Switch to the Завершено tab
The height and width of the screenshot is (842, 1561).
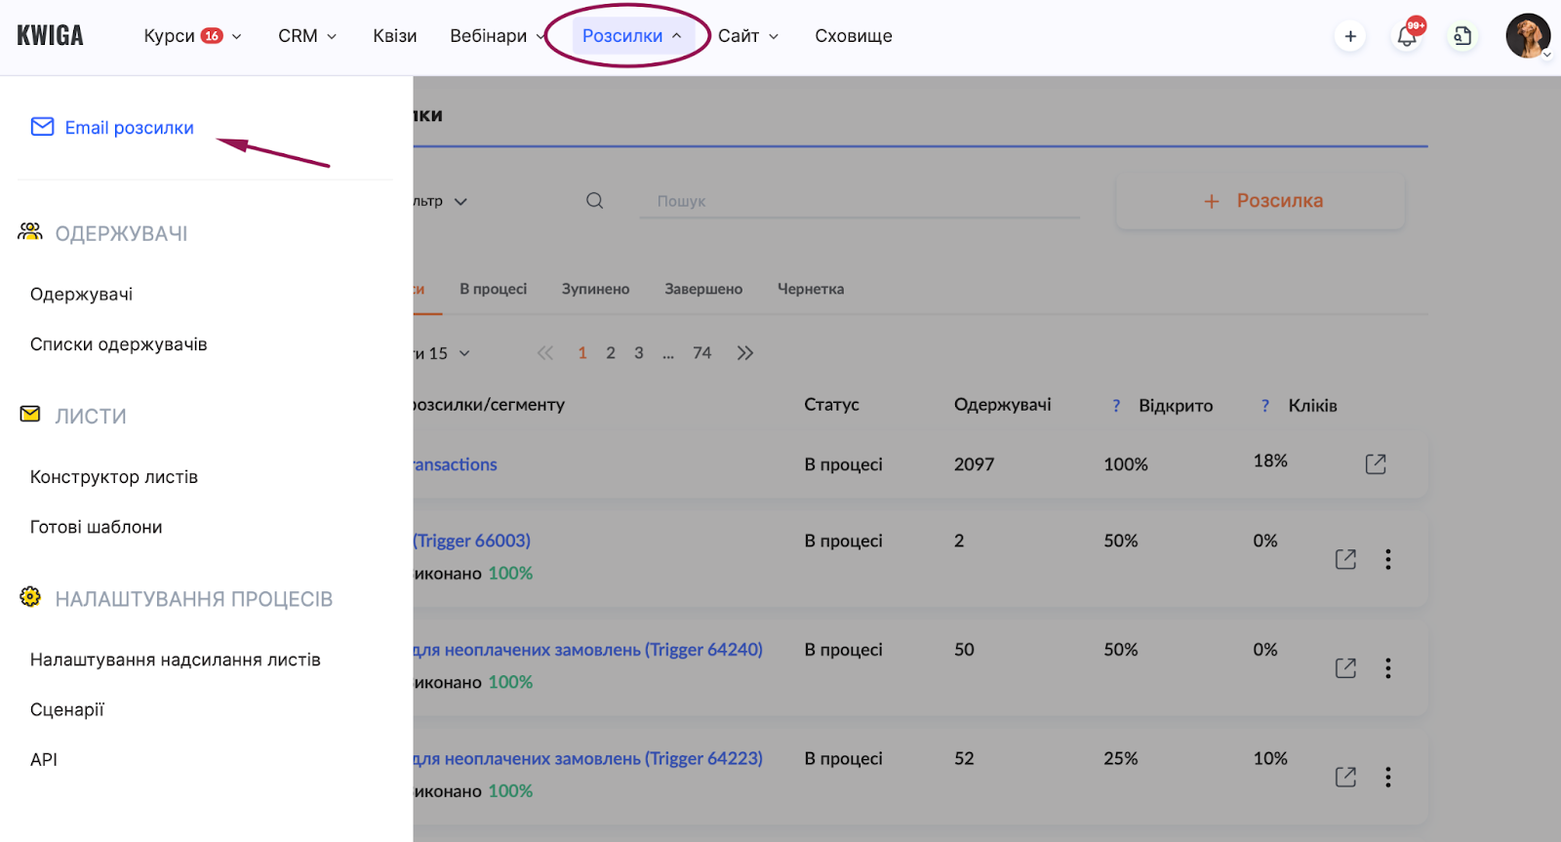pyautogui.click(x=703, y=289)
